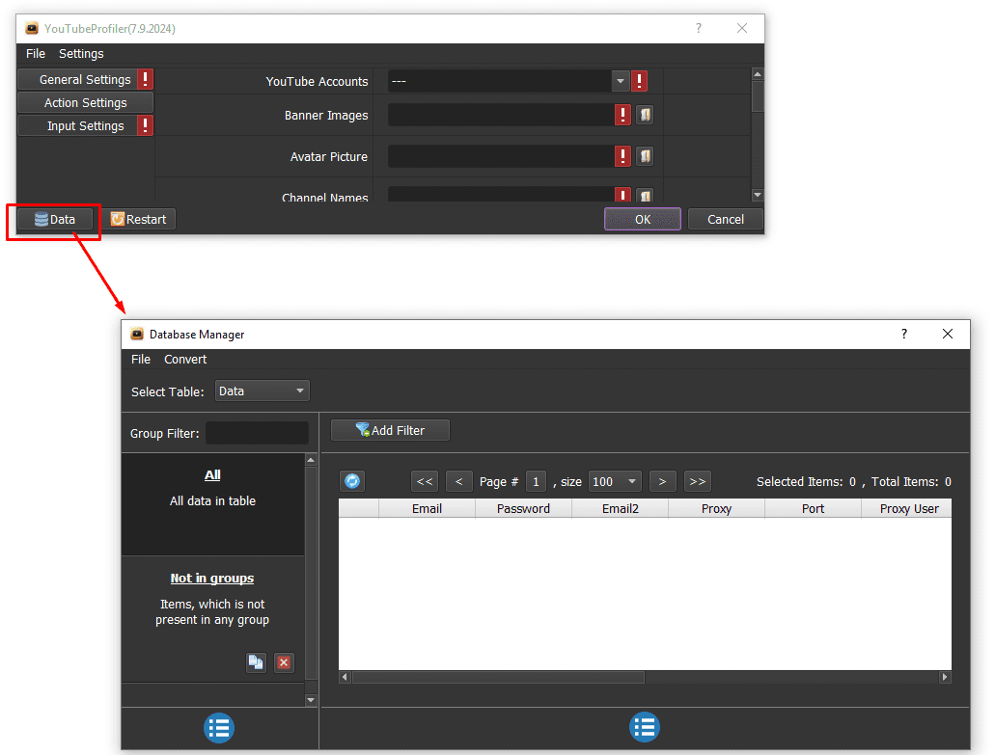Click table horizontal scrollbar right arrow

(x=945, y=677)
